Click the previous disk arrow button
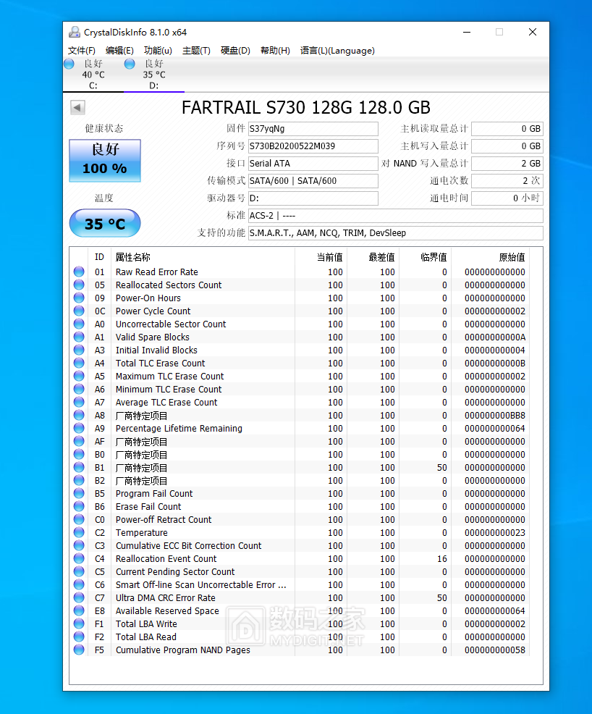Screen dimensions: 592x714 78,107
